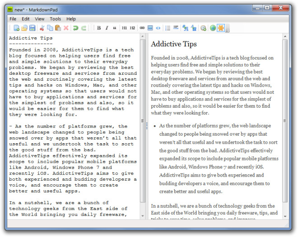Click the preview pane scrollbar up arrow

point(285,36)
